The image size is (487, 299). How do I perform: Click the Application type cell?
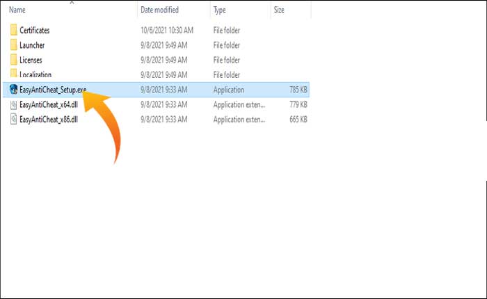tap(229, 90)
